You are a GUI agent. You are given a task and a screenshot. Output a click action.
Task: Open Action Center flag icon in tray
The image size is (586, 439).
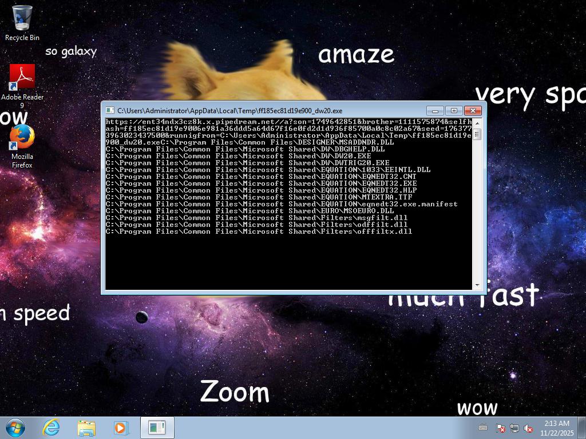[x=500, y=428]
